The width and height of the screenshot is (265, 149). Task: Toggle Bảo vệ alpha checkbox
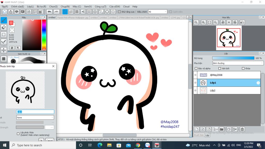tap(196, 68)
